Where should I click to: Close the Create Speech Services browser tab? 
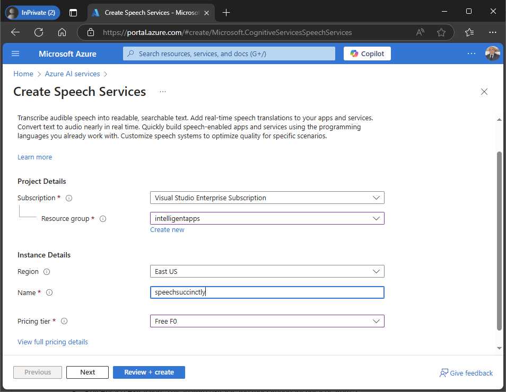click(206, 13)
